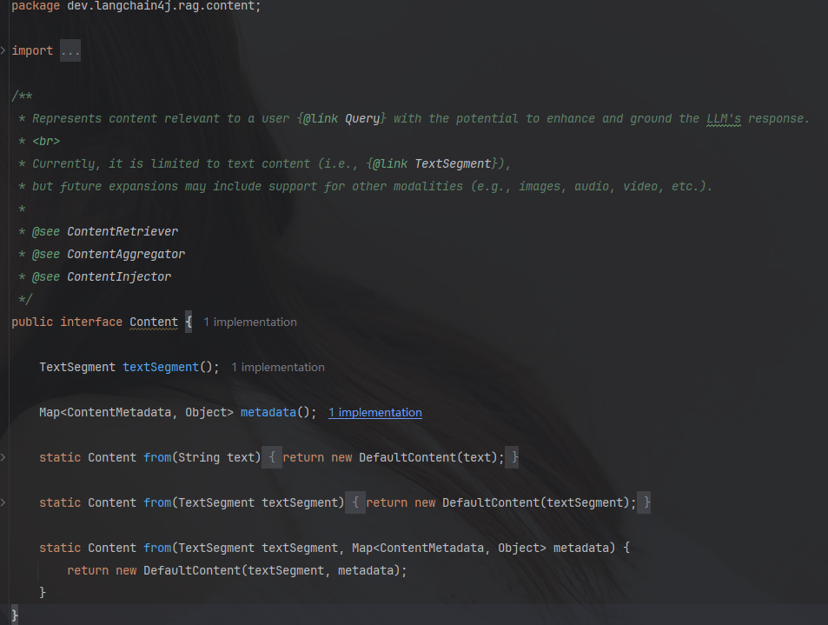Click DefaultContent(textSegment) constructor call in folded method
This screenshot has width=828, height=625.
pyautogui.click(x=535, y=503)
